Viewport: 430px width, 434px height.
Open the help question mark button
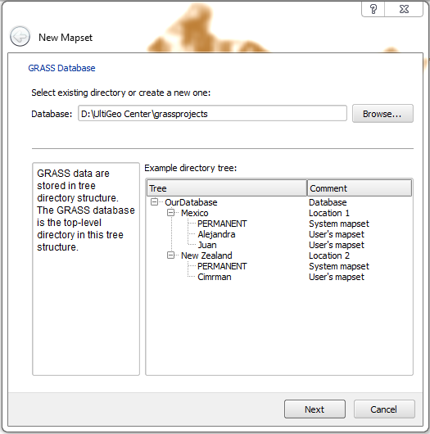pos(373,9)
